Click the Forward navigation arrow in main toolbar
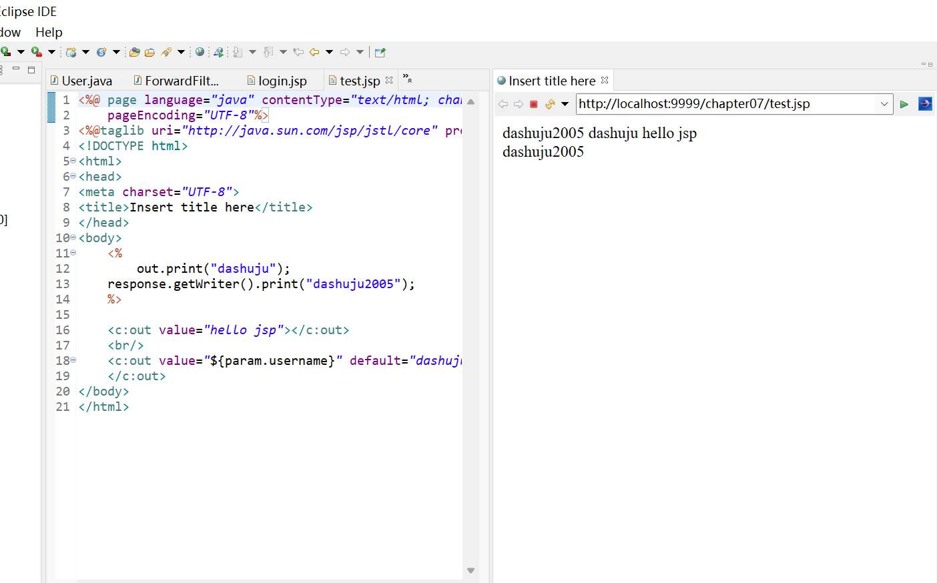The image size is (937, 583). (x=345, y=52)
